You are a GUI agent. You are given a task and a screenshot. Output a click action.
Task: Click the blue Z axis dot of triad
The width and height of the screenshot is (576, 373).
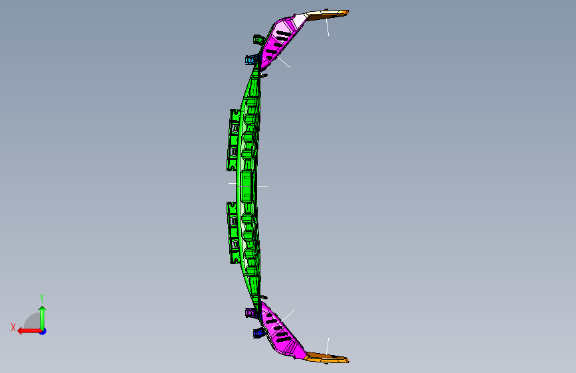(x=43, y=331)
